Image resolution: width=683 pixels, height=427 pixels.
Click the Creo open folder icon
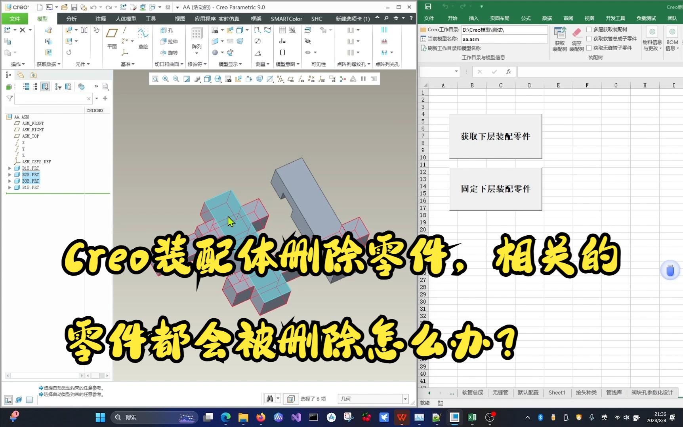tap(64, 7)
